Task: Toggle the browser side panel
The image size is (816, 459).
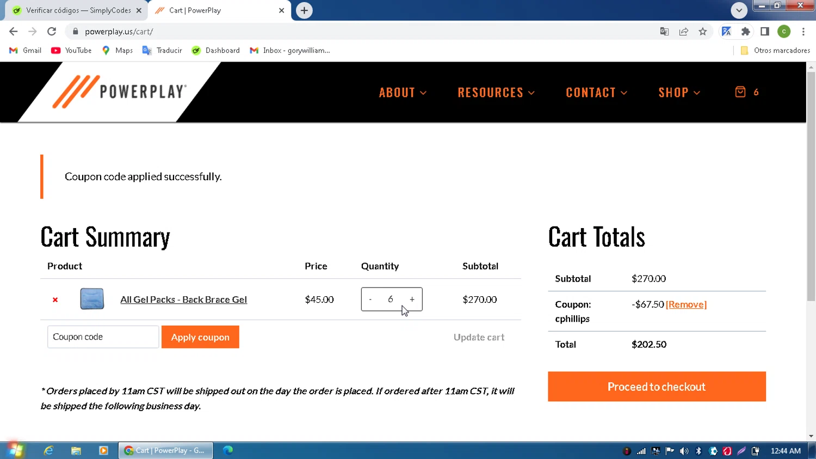Action: [x=765, y=32]
